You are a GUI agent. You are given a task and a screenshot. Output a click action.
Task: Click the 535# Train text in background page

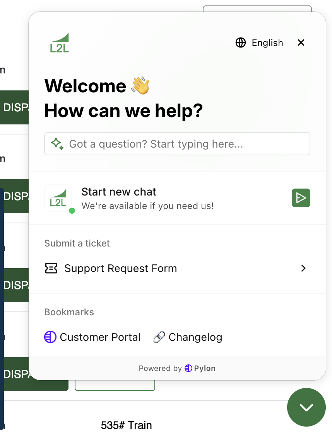[127, 425]
